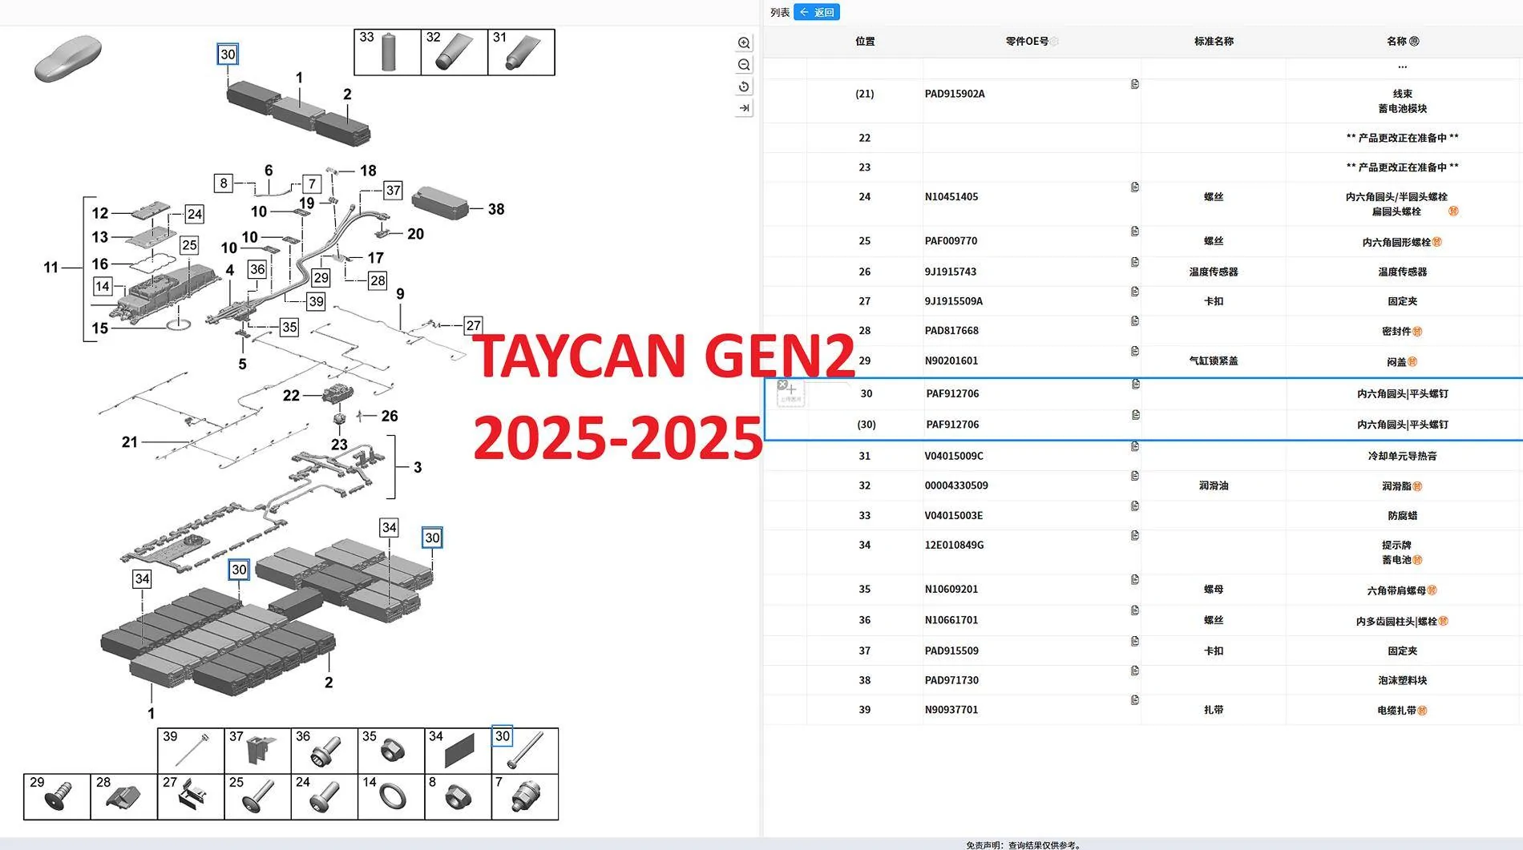
Task: Click the 标准名称 column header
Action: click(x=1214, y=42)
